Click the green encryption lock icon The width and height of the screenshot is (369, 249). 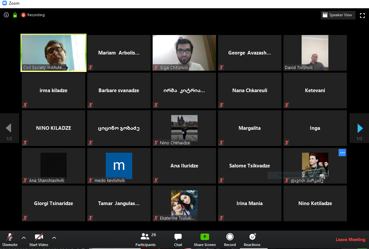tap(15, 15)
